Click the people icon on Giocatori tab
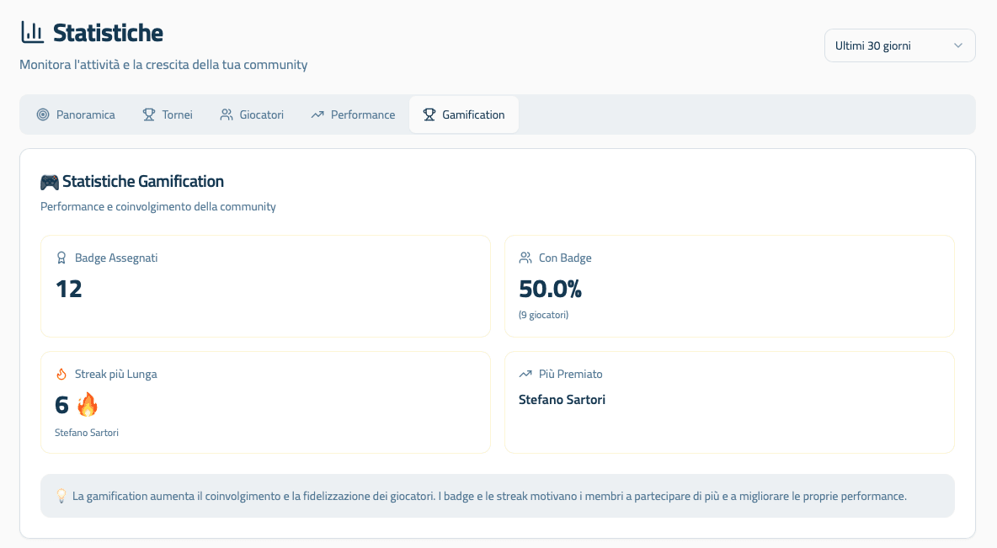 (227, 114)
